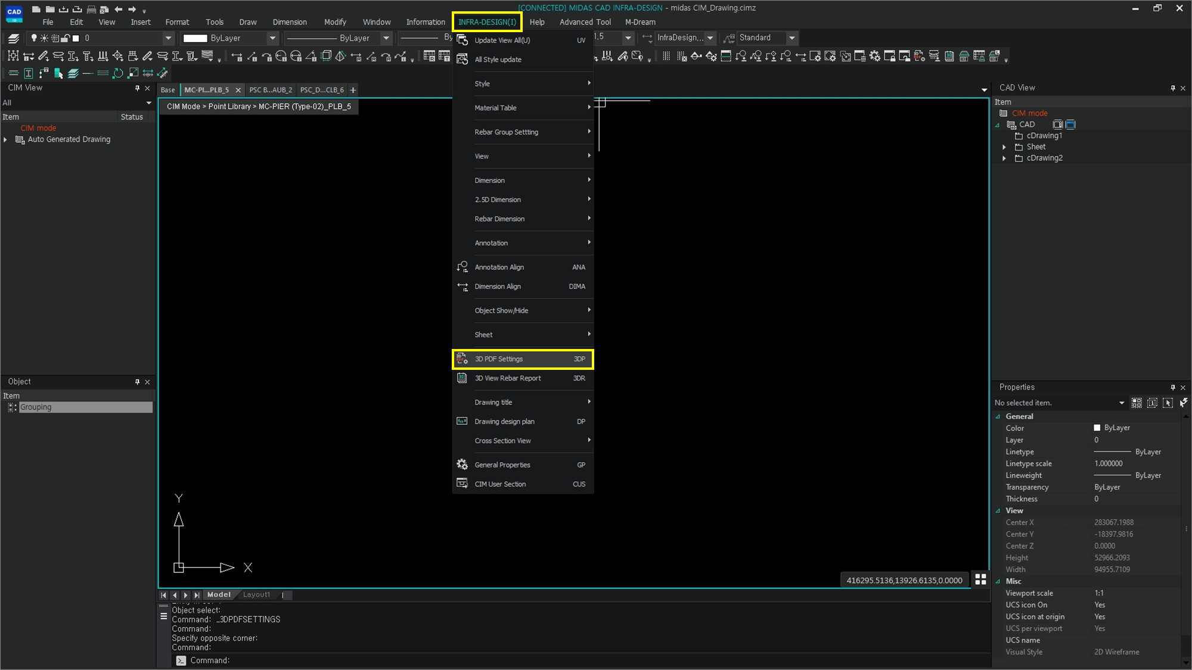Click the Open folder icon in quick access
Image resolution: width=1192 pixels, height=670 pixels.
(x=50, y=9)
